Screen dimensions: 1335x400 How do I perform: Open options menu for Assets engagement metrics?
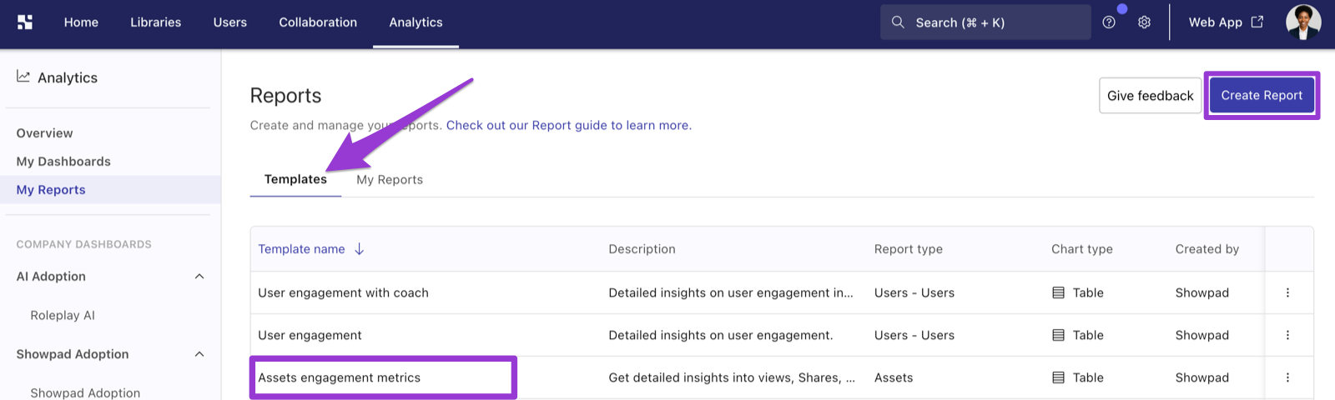[x=1287, y=377]
